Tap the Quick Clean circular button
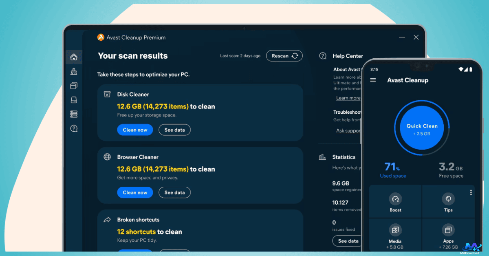This screenshot has height=256, width=489. pyautogui.click(x=422, y=129)
